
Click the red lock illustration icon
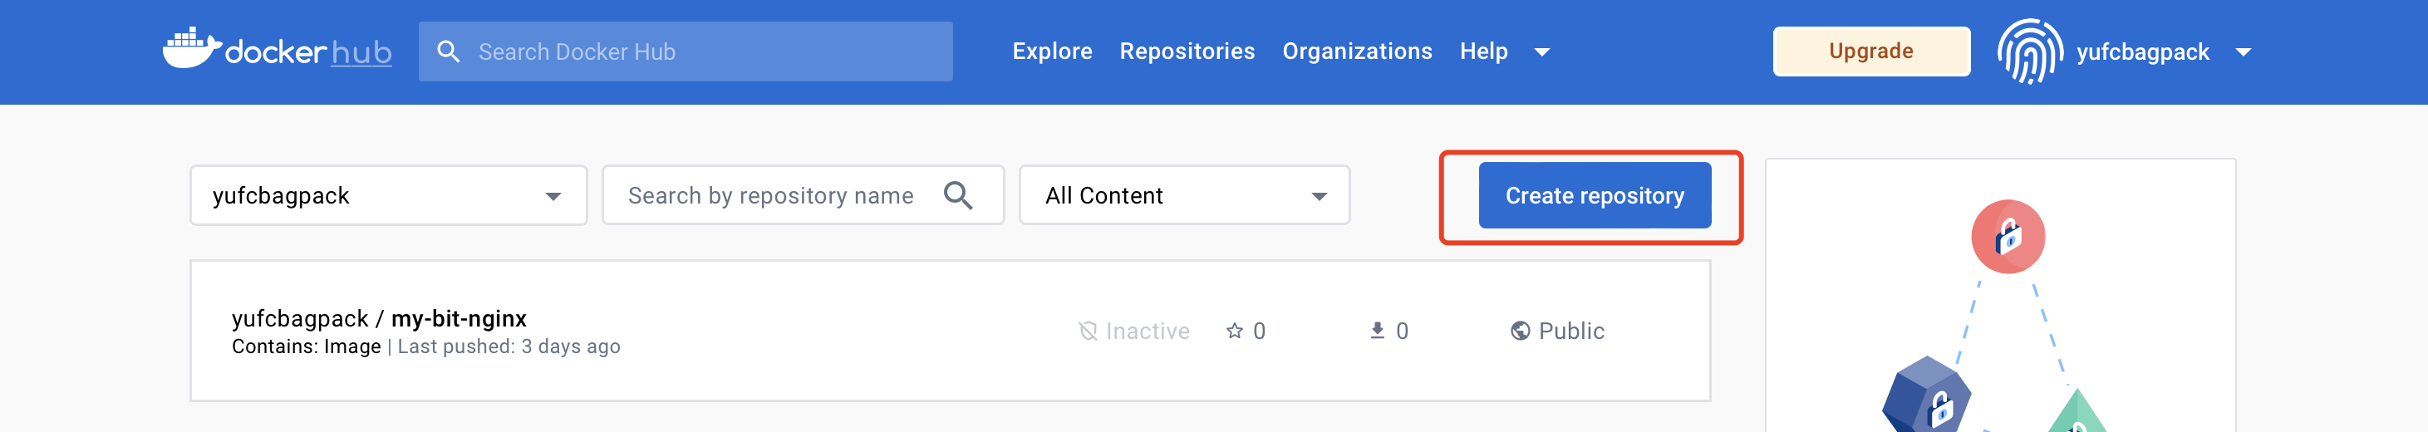click(x=2008, y=237)
